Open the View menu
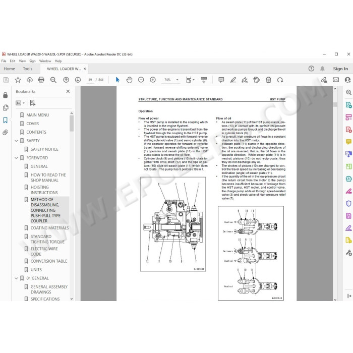The image size is (353, 353). tap(22, 61)
